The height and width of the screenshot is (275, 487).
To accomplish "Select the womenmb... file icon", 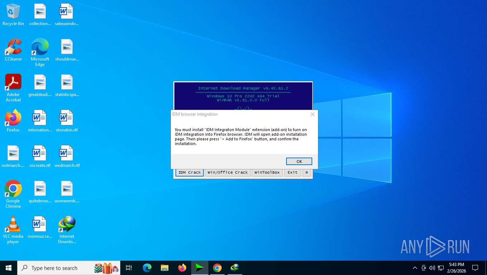I will (x=67, y=192).
